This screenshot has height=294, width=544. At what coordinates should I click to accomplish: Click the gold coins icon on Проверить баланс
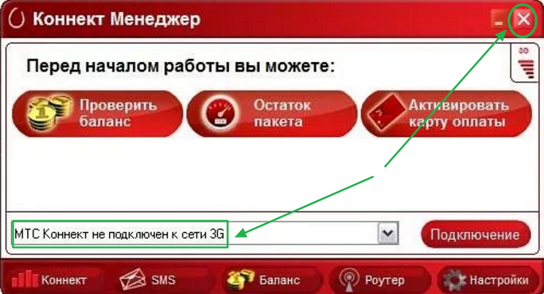(x=51, y=113)
